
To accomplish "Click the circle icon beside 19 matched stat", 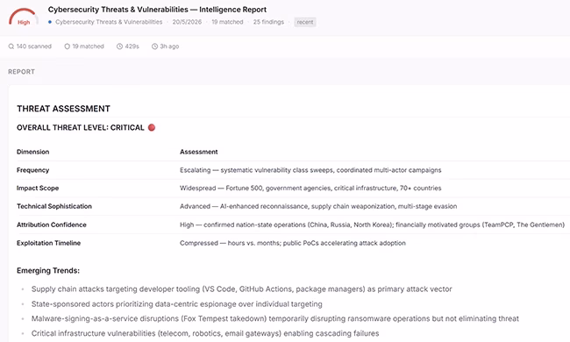I will pos(67,46).
